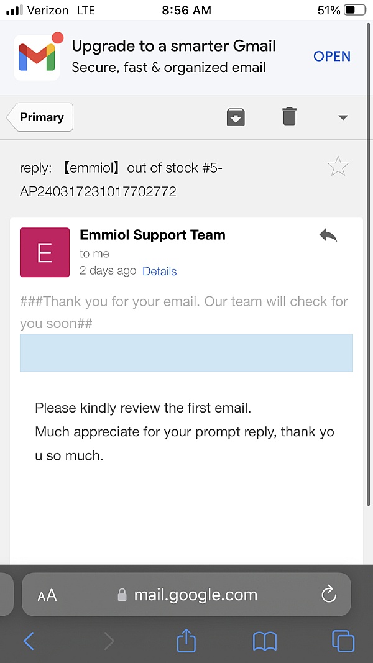The width and height of the screenshot is (373, 663).
Task: Tap OPEN to upgrade Gmail
Action: (x=332, y=57)
